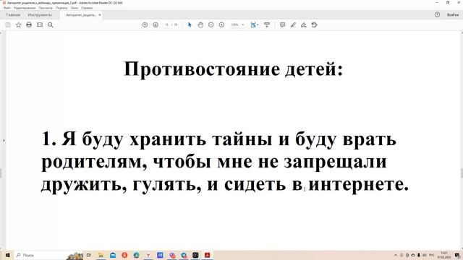
Task: Click the slide word "интернете."
Action: (x=359, y=185)
